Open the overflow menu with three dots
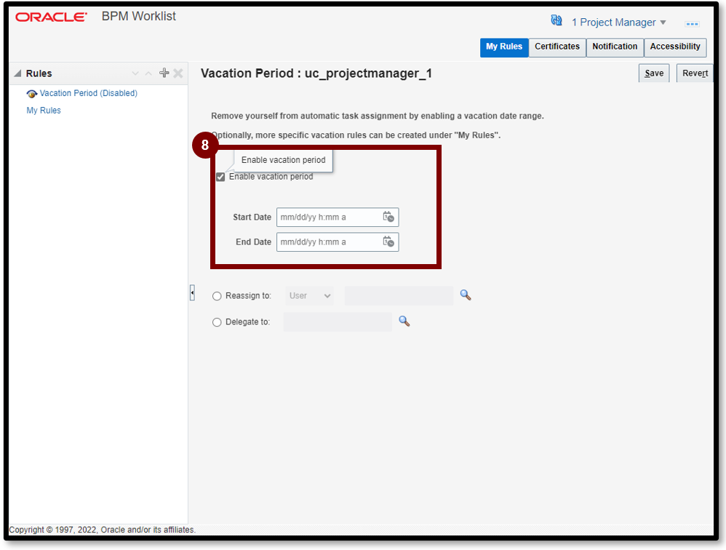Image resolution: width=726 pixels, height=550 pixels. [693, 23]
